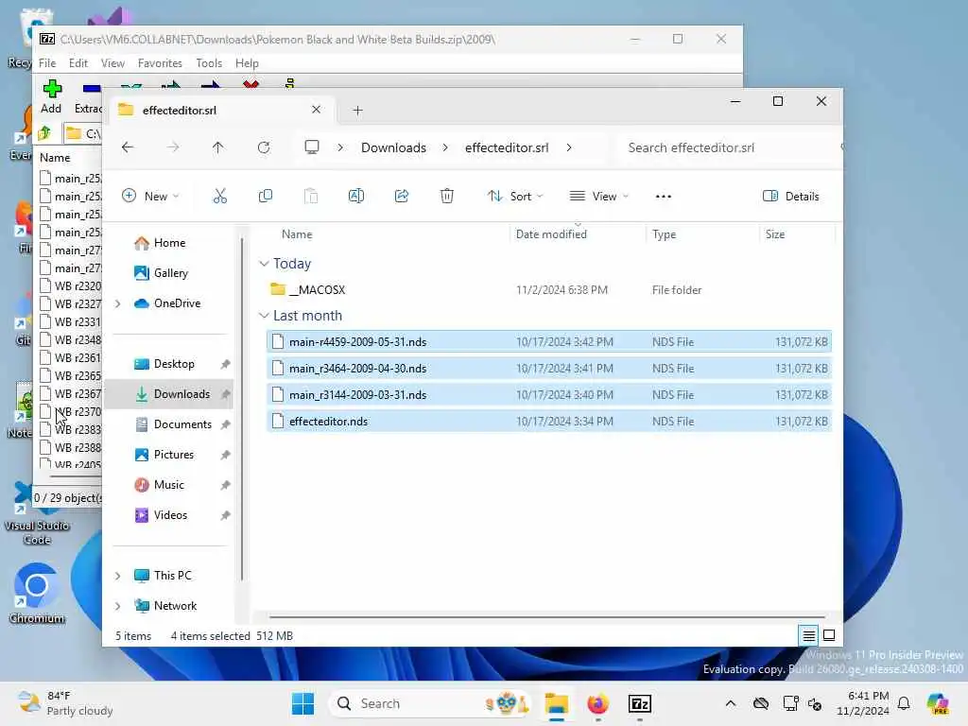The image size is (968, 726).
Task: Open the weather widget showing 84°F
Action: (x=65, y=703)
